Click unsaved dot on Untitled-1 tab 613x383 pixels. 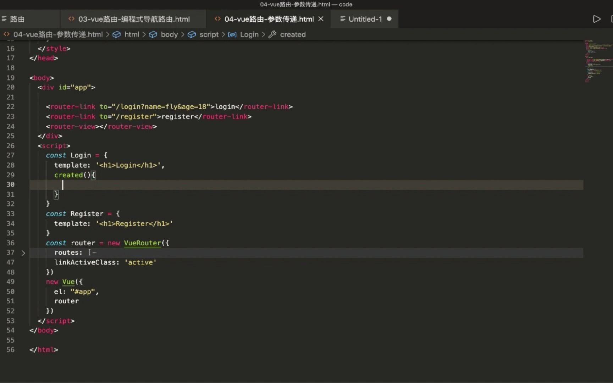tap(389, 19)
